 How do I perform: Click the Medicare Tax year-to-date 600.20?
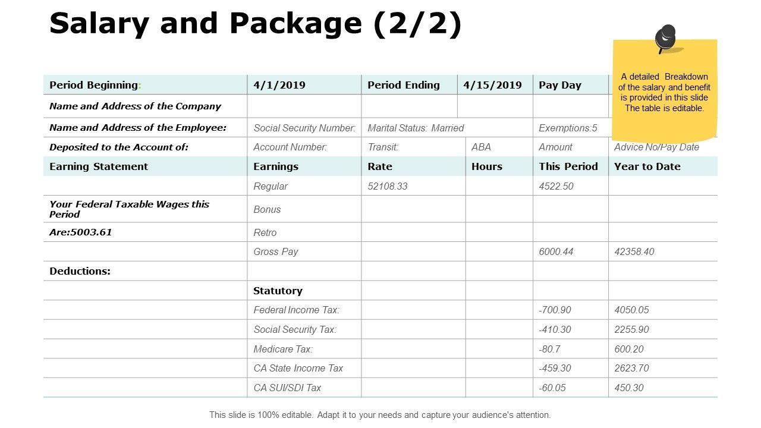pos(629,349)
